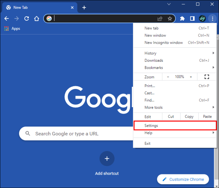Screen dimensions: 219x188
Task: Click the Customize Chrome button
Action: coord(183,179)
